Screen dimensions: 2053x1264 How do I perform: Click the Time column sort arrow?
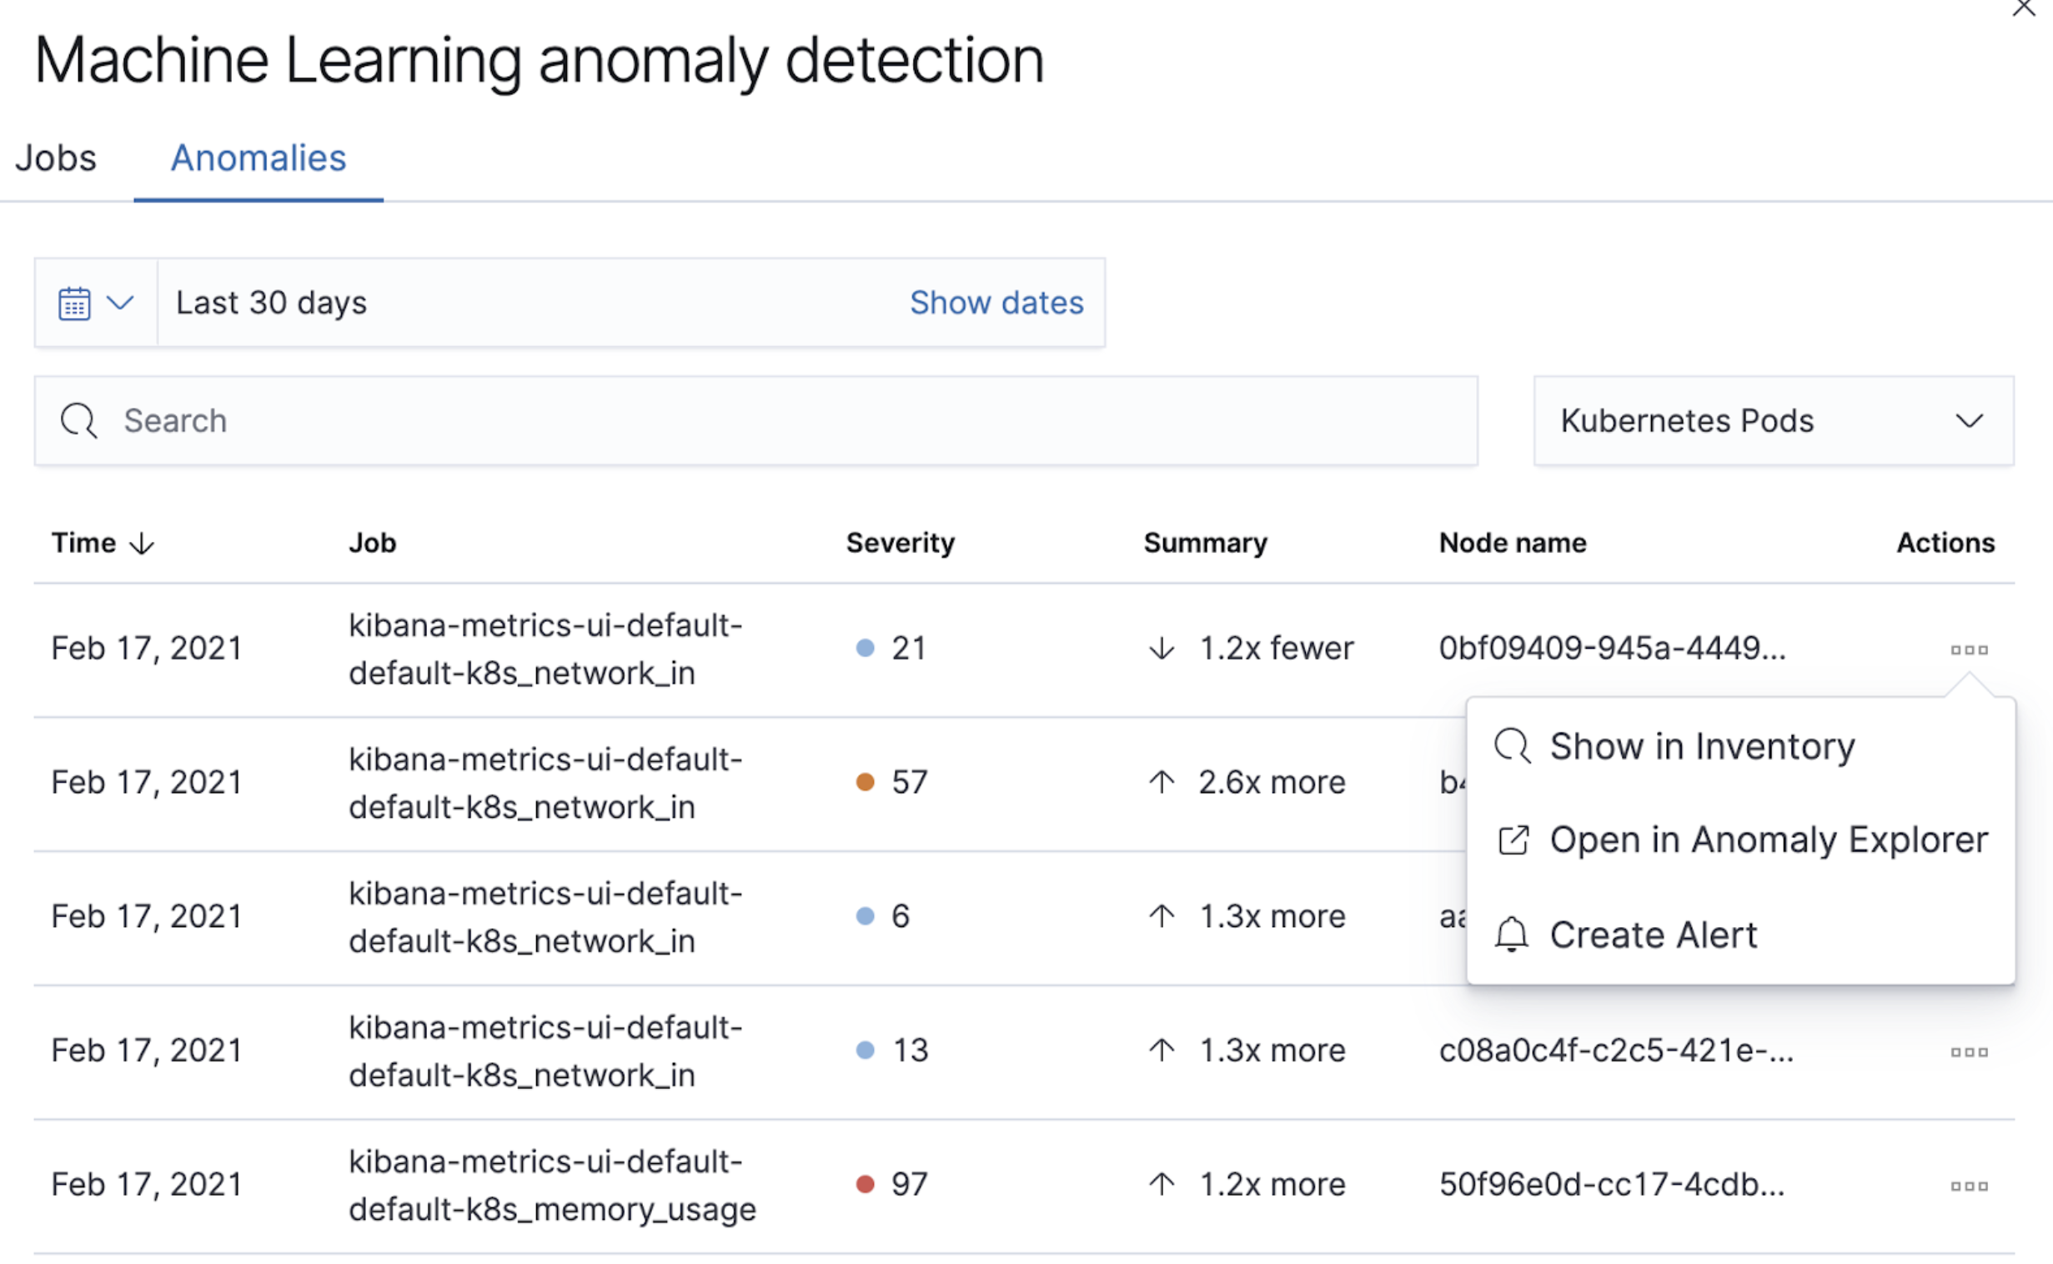[x=141, y=544]
